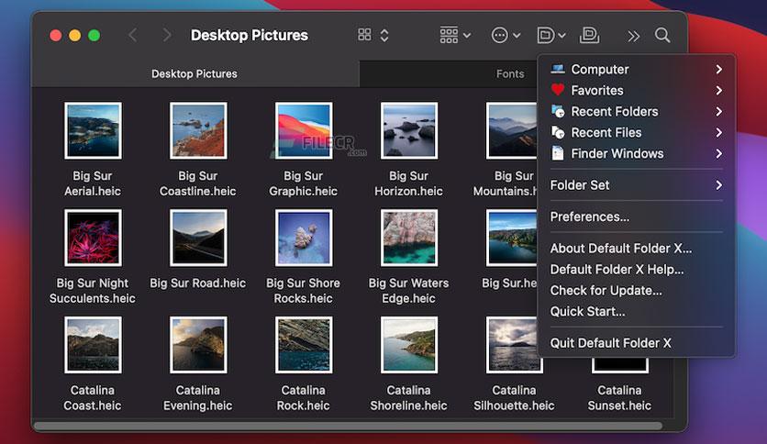This screenshot has width=767, height=444.
Task: Zoom the window with green button
Action: (x=94, y=35)
